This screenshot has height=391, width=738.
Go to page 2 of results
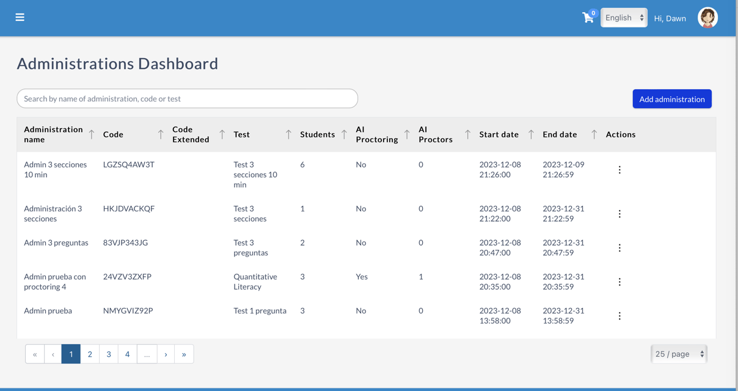click(90, 354)
